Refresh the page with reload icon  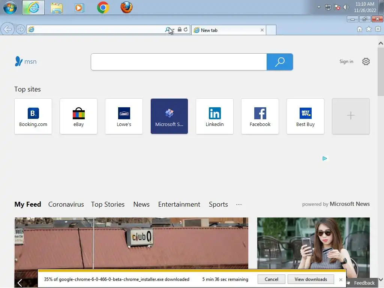[x=186, y=29]
